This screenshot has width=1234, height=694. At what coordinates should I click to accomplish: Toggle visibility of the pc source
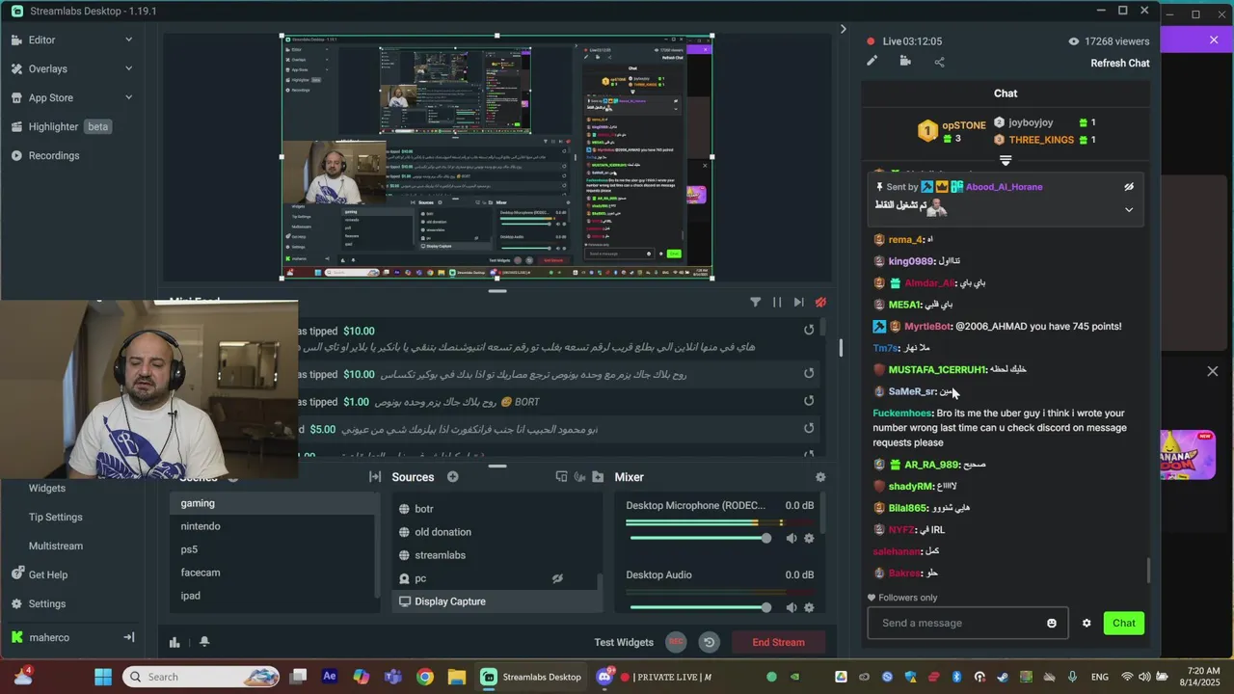pos(557,578)
